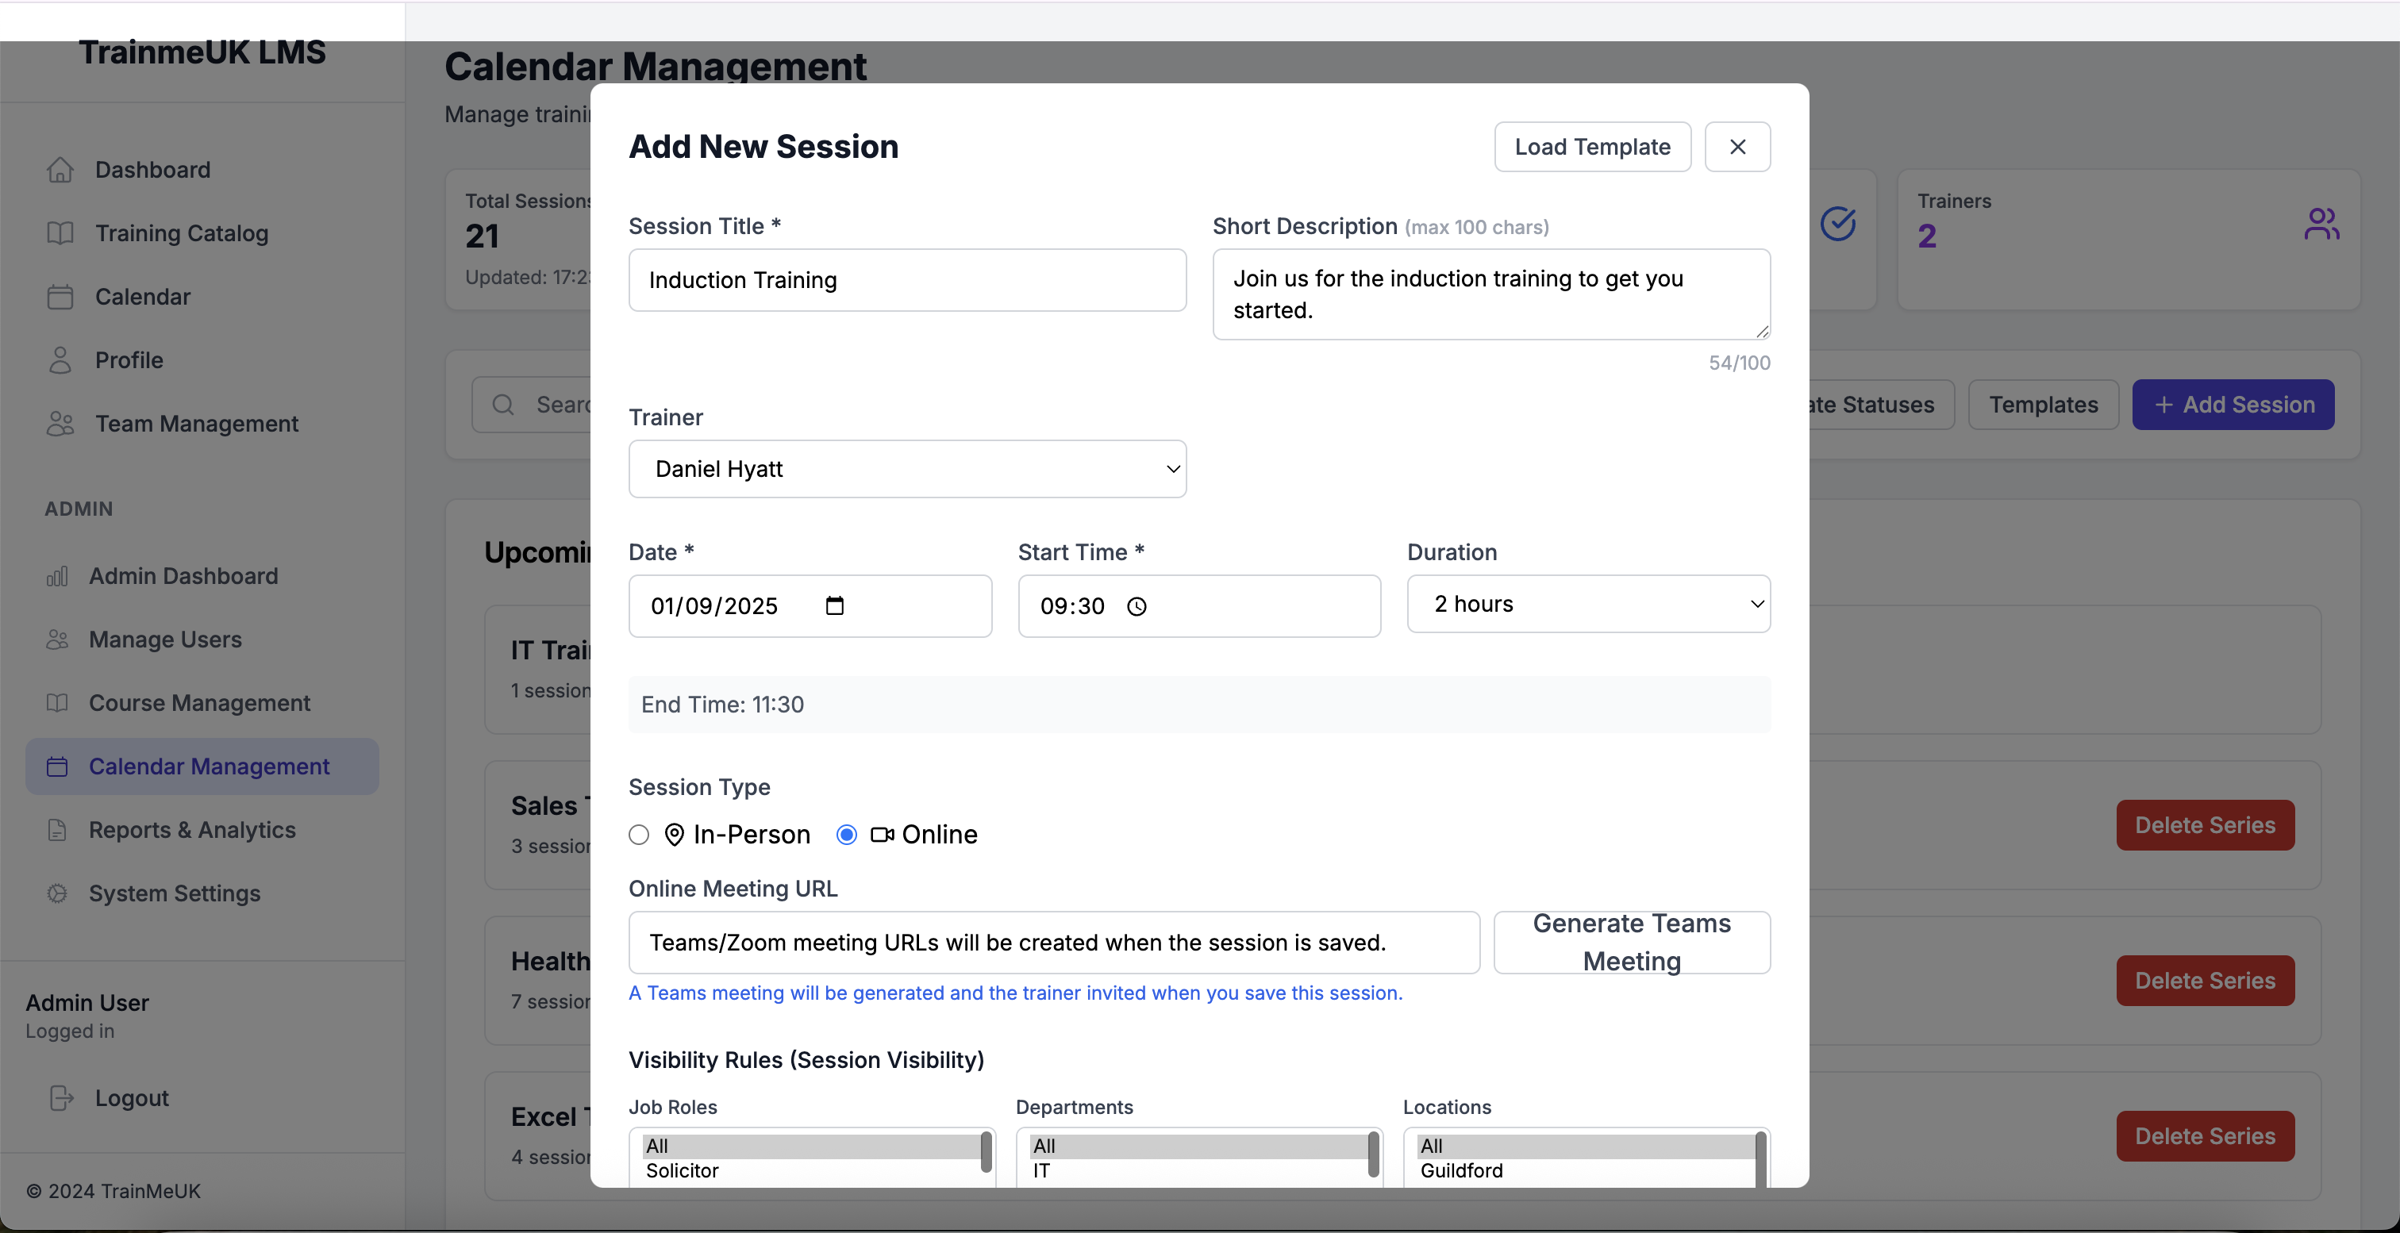Click the Add Session button
The image size is (2400, 1233).
(2233, 404)
